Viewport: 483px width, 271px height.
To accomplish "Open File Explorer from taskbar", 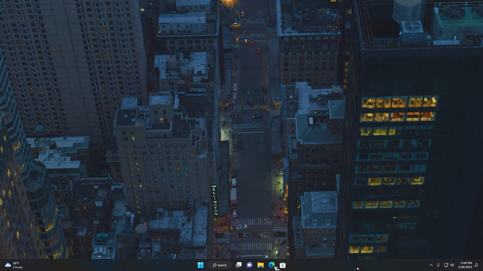I will 260,265.
